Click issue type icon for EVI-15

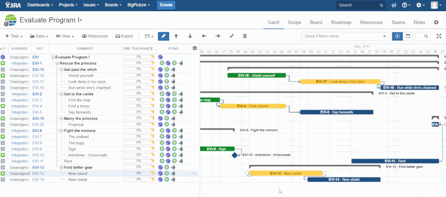[x=3, y=70]
